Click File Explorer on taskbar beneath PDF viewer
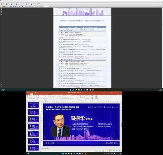Image resolution: width=163 pixels, height=155 pixels. pyautogui.click(x=79, y=90)
